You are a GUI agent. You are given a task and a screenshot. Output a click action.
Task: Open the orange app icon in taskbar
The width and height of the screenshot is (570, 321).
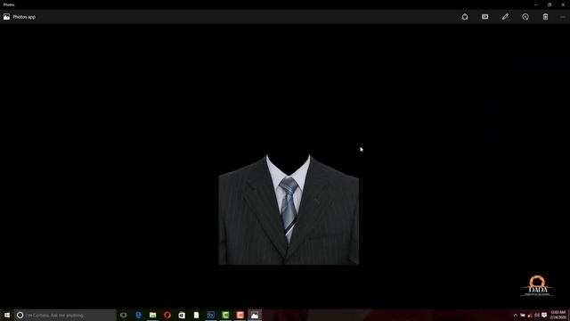coord(240,315)
